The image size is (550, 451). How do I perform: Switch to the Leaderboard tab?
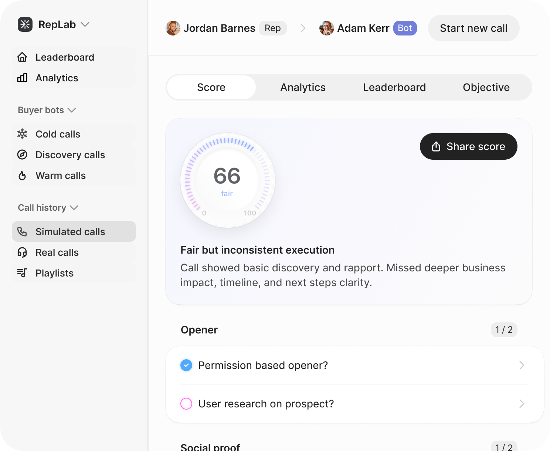point(394,87)
